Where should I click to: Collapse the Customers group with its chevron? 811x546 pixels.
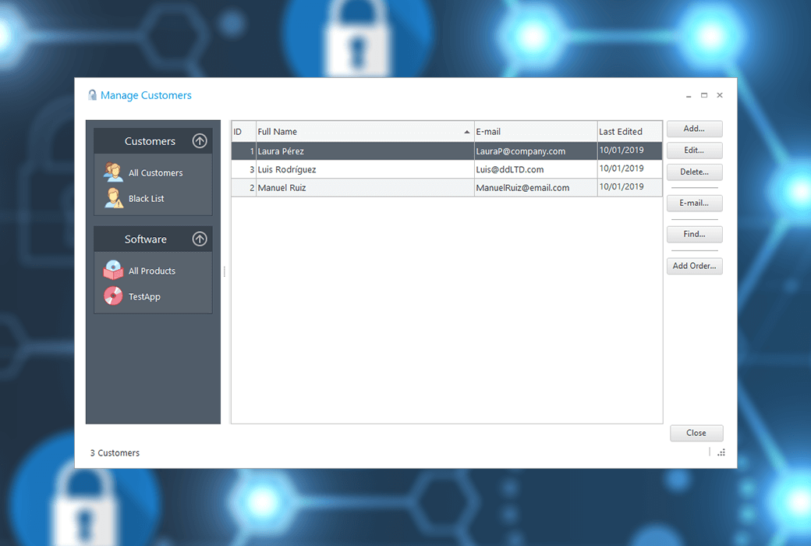tap(200, 140)
